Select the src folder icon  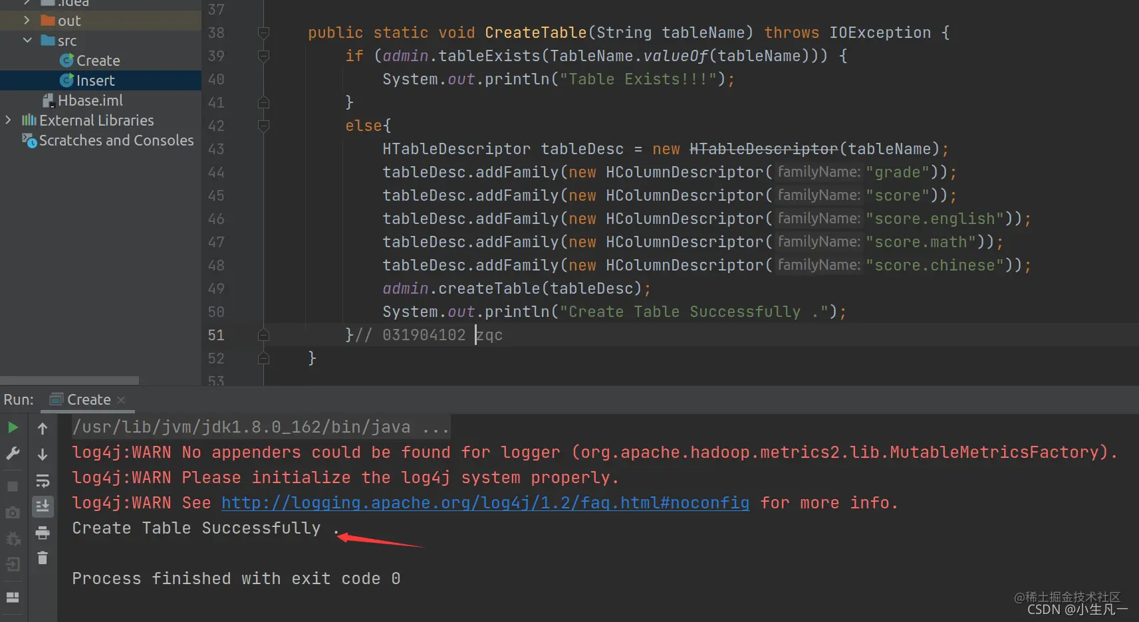pyautogui.click(x=48, y=41)
